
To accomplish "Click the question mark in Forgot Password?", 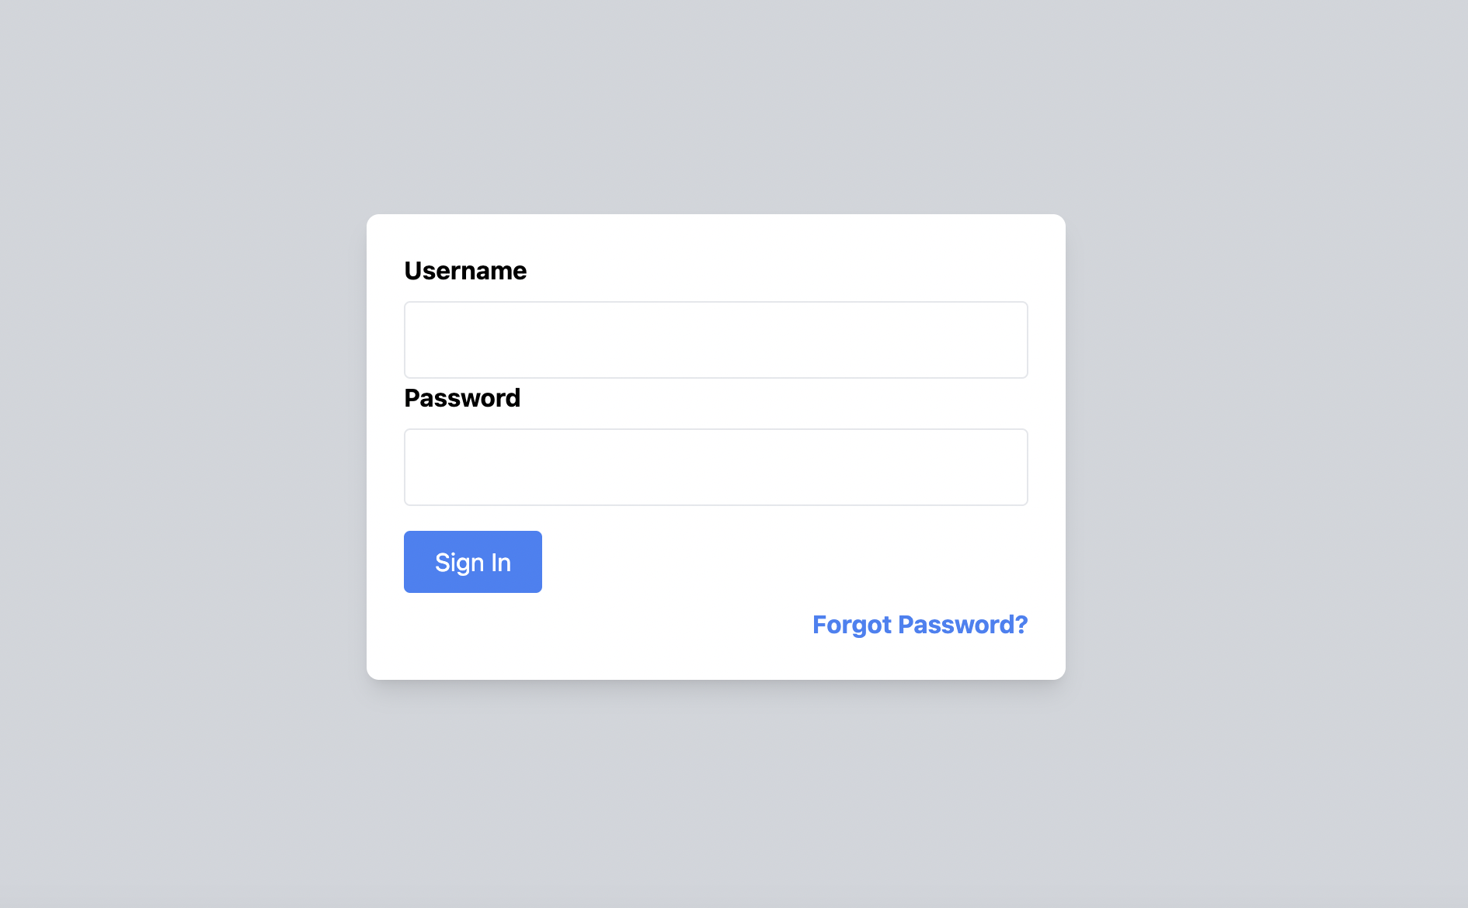I will (x=1022, y=624).
